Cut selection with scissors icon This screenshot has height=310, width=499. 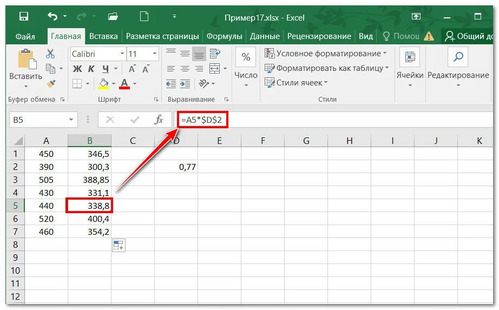point(50,54)
